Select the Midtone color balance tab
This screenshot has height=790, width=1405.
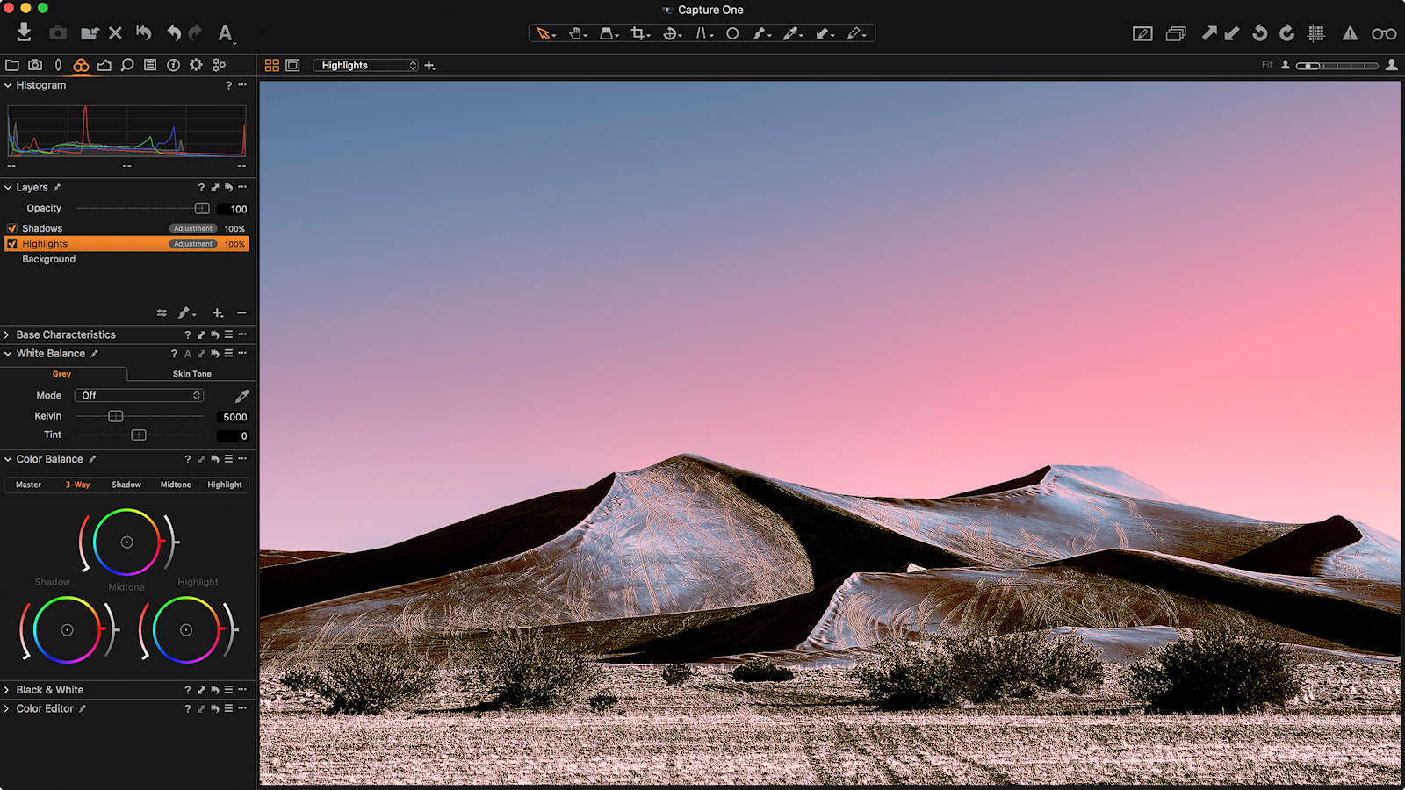coord(175,485)
